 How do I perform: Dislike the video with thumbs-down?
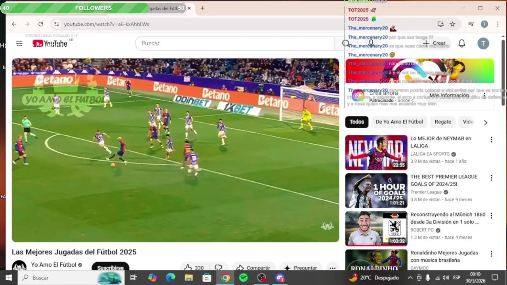pos(218,268)
